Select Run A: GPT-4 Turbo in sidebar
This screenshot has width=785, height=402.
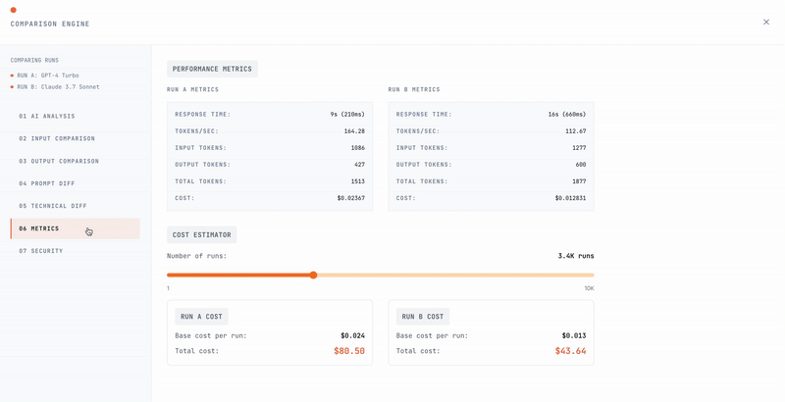47,75
